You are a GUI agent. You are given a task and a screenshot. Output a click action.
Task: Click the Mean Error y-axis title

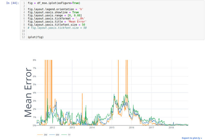[28, 92]
